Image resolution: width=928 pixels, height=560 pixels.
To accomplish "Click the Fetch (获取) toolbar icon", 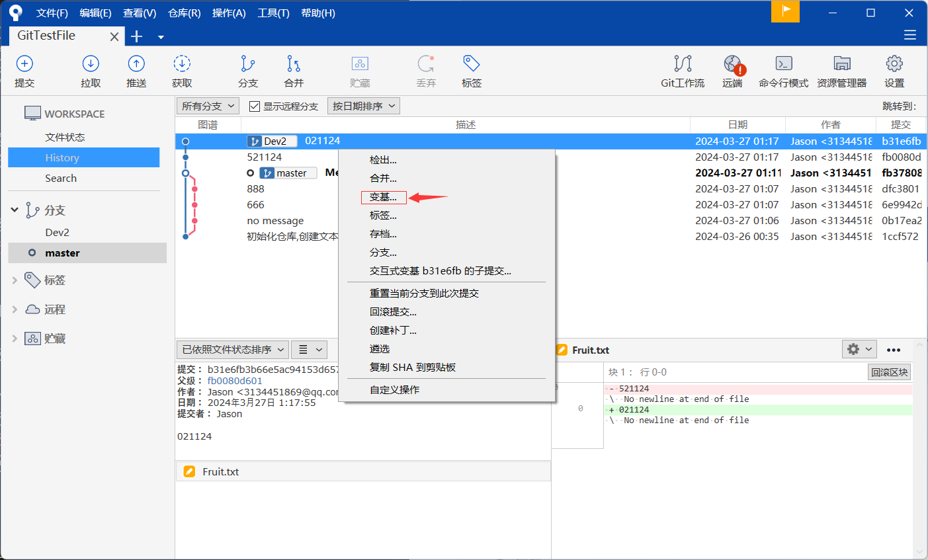I will pyautogui.click(x=182, y=63).
